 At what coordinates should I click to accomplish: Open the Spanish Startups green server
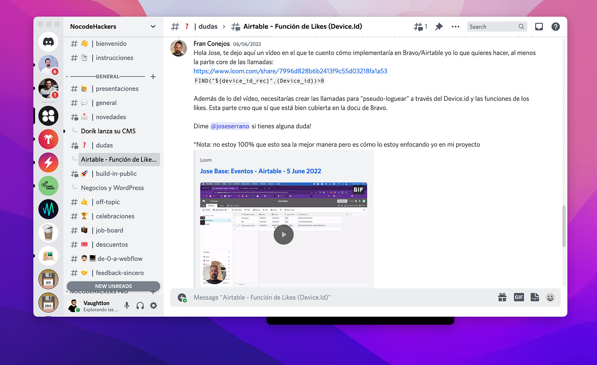point(48,186)
